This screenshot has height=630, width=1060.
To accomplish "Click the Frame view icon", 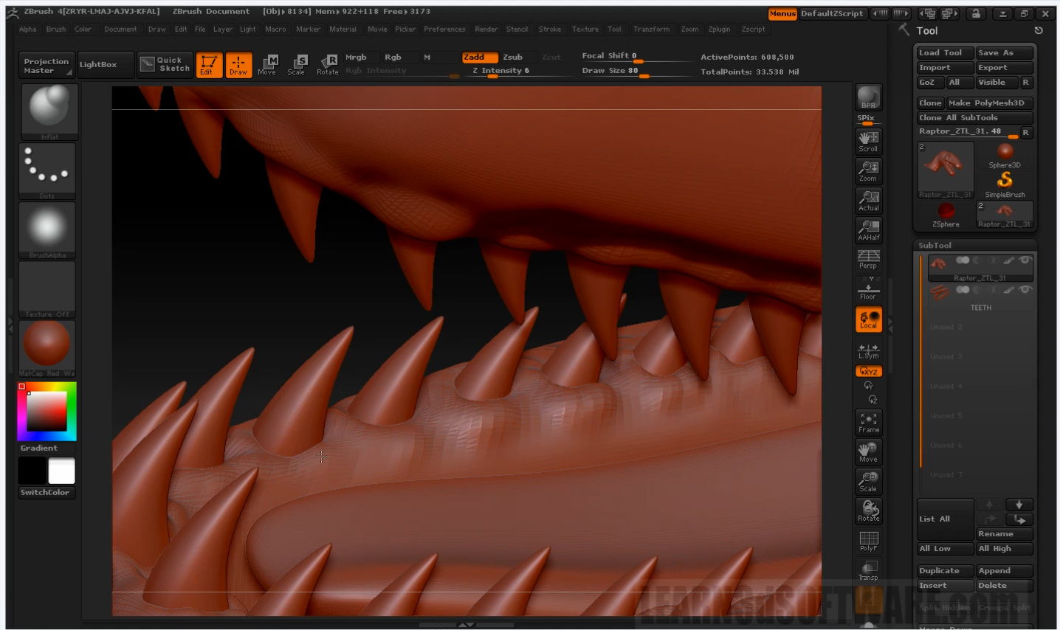I will point(868,423).
